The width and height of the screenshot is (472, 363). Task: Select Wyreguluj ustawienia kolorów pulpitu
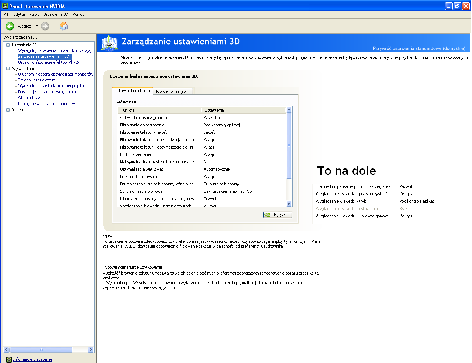(51, 86)
